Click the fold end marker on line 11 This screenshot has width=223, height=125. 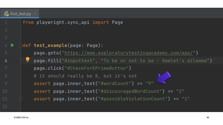point(20,98)
